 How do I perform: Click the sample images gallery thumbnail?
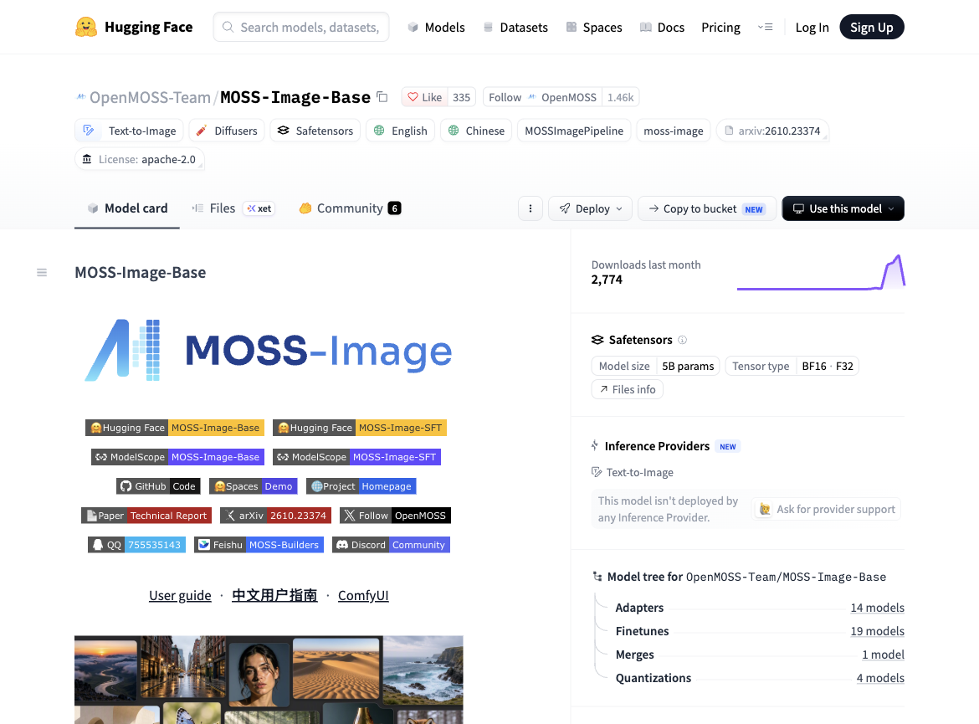click(269, 680)
